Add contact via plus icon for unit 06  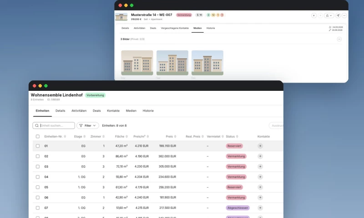coord(260,198)
